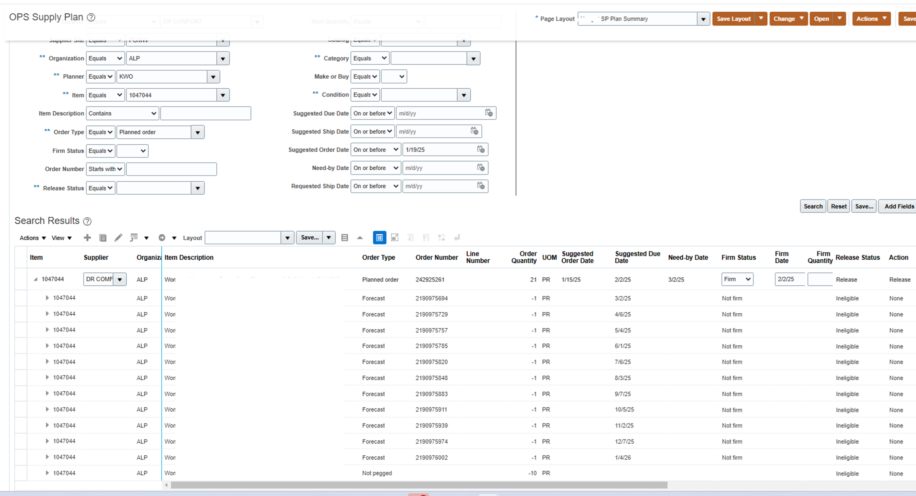Image resolution: width=916 pixels, height=496 pixels.
Task: Open Need-by Date calendar picker
Action: tap(481, 168)
